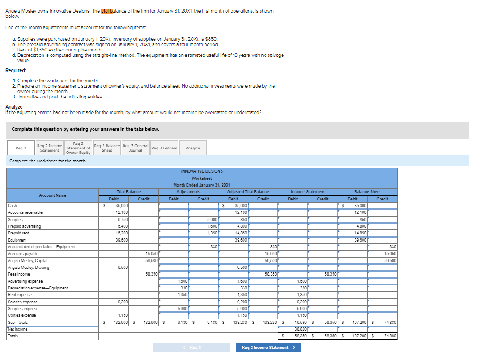Select Cash balance sheet debit cell 35,000
Image resolution: width=483 pixels, height=357 pixels.
coord(352,206)
